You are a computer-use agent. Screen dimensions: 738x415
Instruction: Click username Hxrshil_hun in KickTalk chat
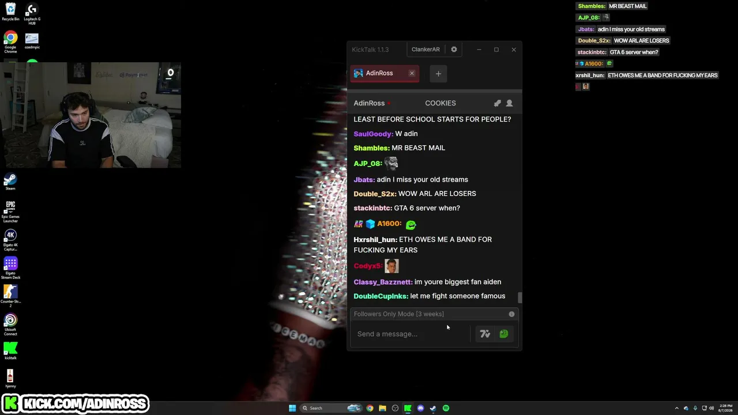click(x=375, y=240)
